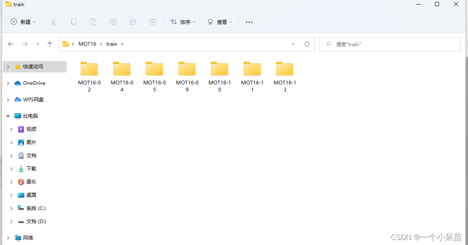This screenshot has height=245, width=468.
Task: Select the MOT16-04 folder
Action: coord(122,77)
